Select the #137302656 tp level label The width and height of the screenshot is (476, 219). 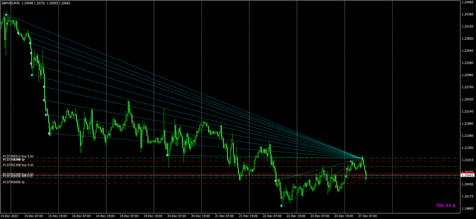click(14, 182)
